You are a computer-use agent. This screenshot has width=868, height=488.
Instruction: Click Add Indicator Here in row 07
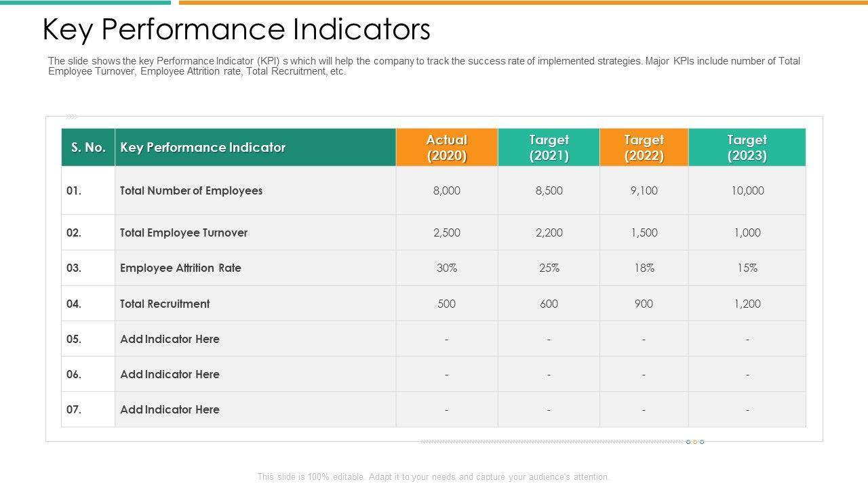170,409
